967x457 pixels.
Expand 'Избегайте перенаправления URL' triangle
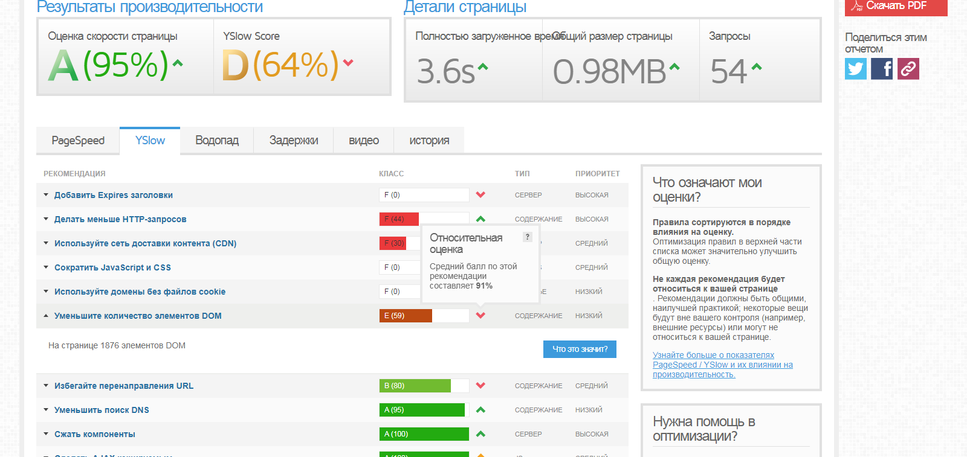(x=46, y=386)
